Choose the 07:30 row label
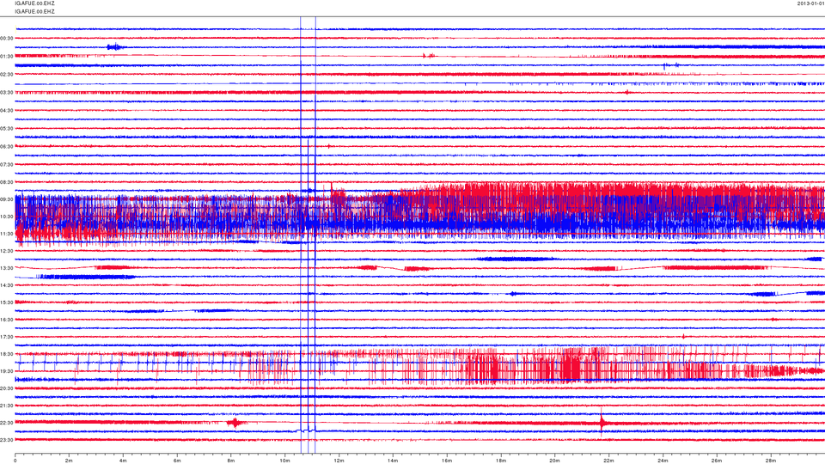This screenshot has height=464, width=825. tap(7, 165)
